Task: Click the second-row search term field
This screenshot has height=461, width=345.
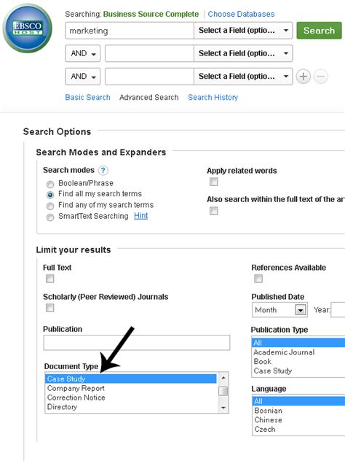Action: pyautogui.click(x=149, y=53)
